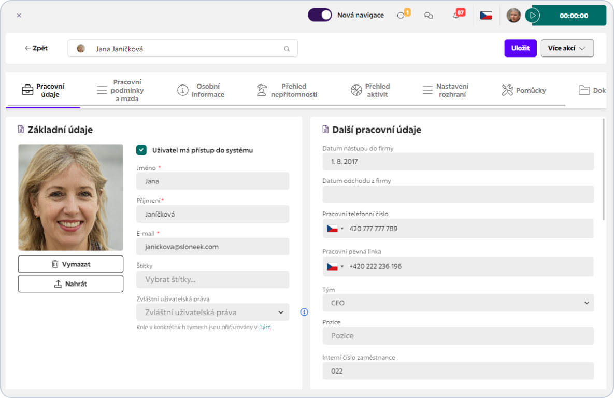Click the beach umbrella icon of Přehled nepřítomnosti
Image resolution: width=614 pixels, height=398 pixels.
click(x=262, y=90)
